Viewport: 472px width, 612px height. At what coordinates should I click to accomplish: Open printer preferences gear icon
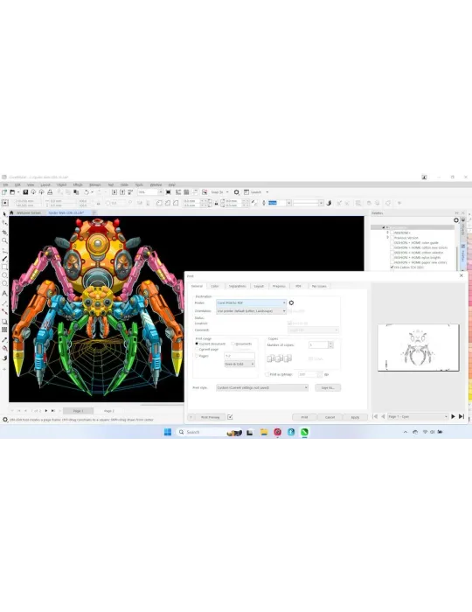point(291,303)
